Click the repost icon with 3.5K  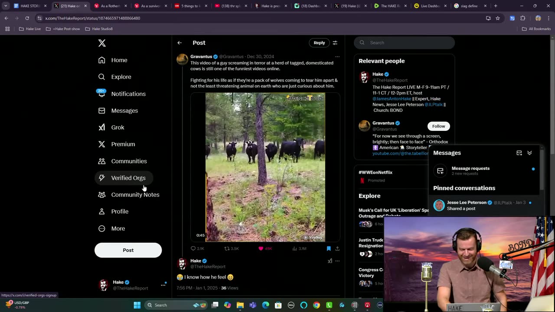tap(232, 249)
